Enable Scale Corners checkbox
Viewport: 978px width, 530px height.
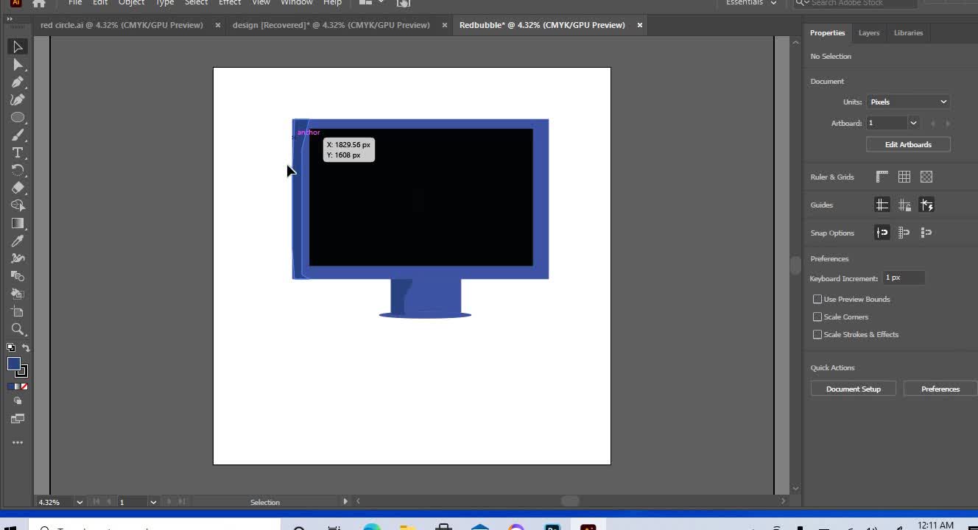pos(817,317)
